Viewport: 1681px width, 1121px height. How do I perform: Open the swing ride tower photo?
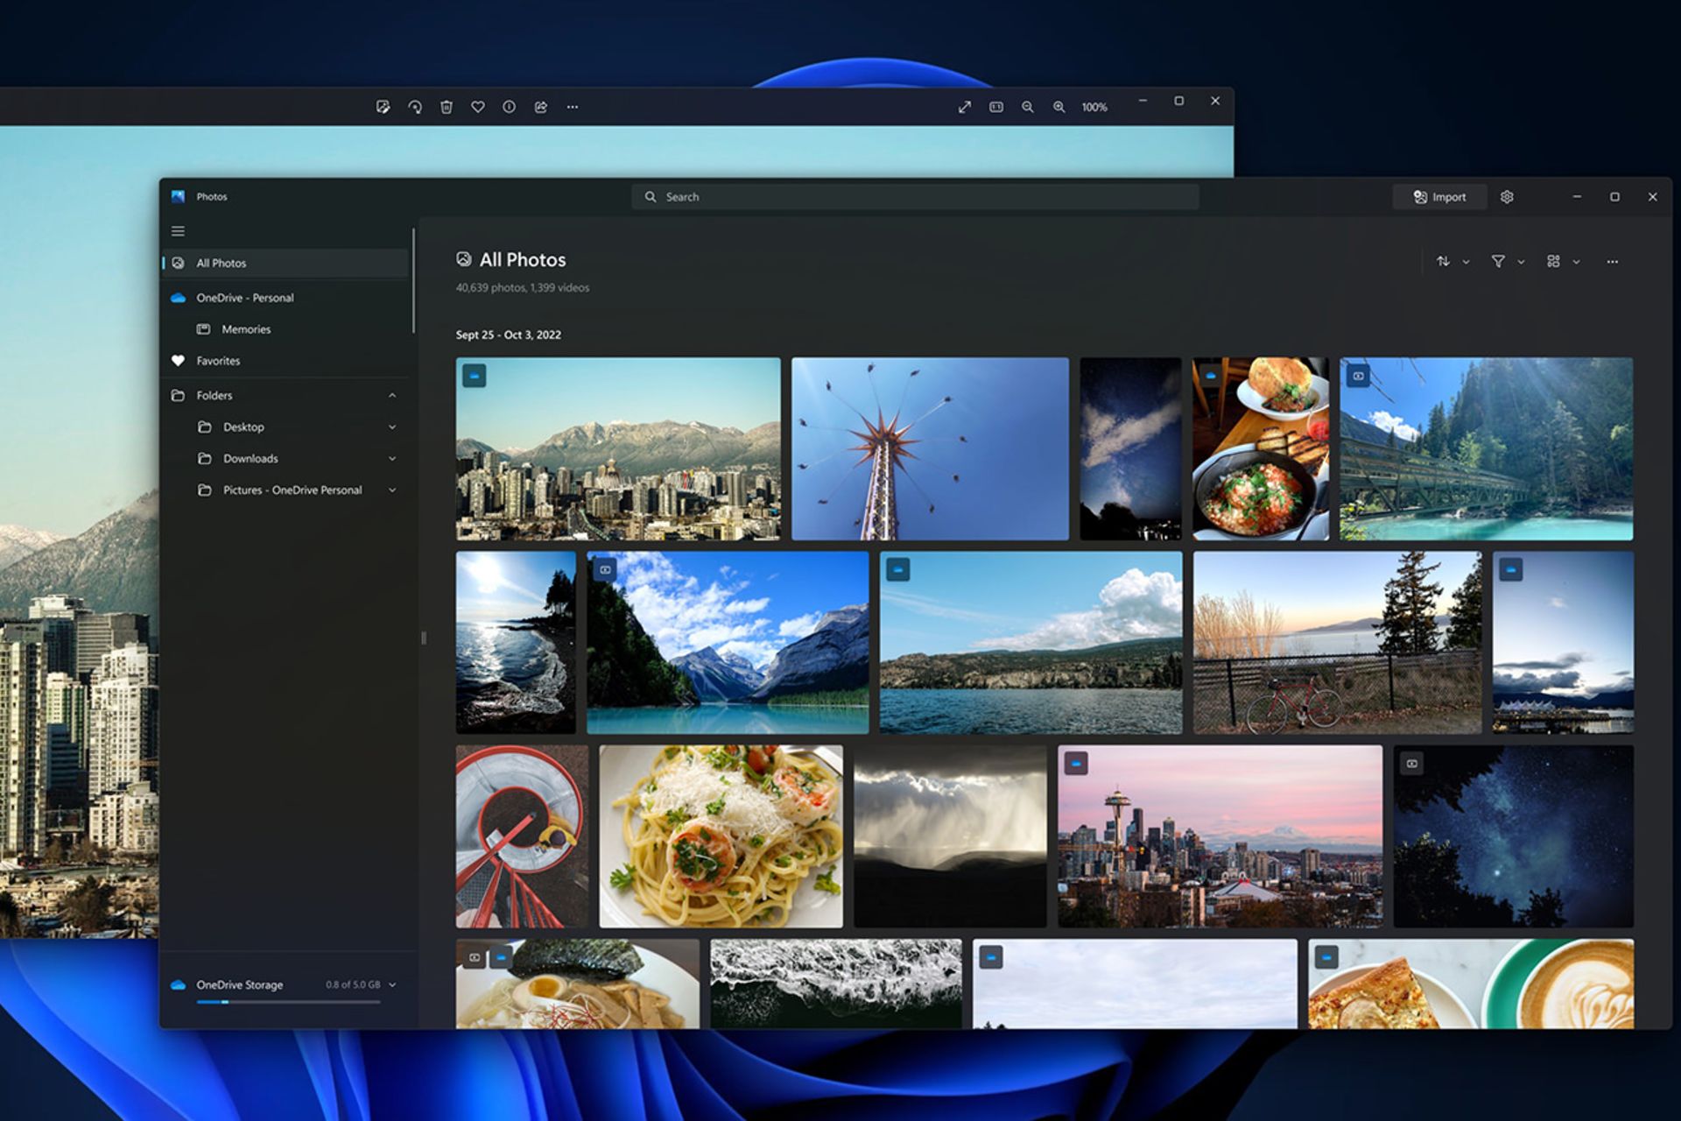tap(930, 448)
